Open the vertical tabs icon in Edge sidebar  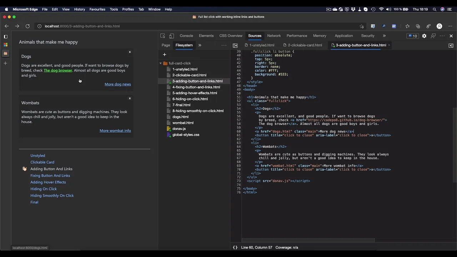coord(5,36)
